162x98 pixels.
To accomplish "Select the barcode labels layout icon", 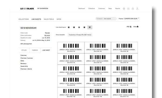I will click(90, 27).
